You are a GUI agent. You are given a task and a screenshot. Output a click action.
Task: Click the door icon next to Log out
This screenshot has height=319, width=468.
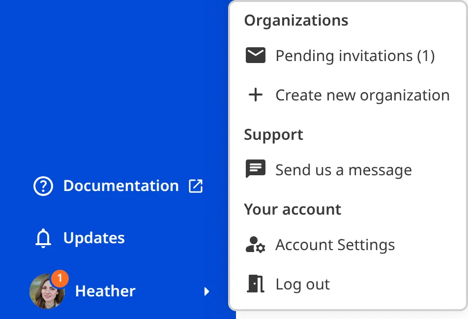[256, 284]
